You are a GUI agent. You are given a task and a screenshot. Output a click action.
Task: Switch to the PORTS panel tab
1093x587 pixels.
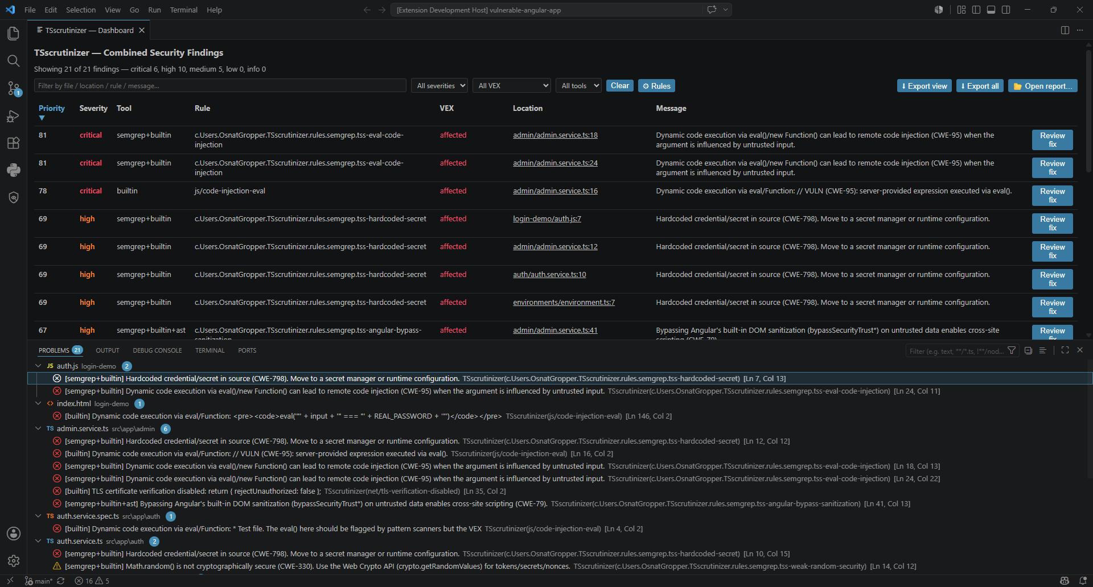point(247,350)
